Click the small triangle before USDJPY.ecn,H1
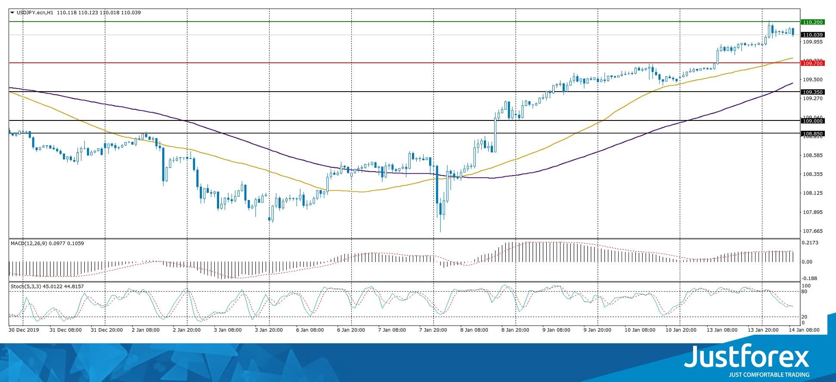836x382 pixels. coord(12,12)
